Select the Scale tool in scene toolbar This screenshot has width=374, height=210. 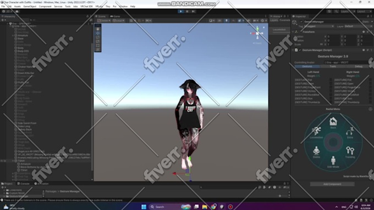click(98, 41)
